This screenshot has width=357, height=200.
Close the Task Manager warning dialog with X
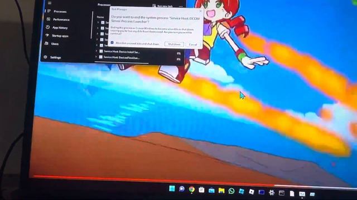pyautogui.click(x=201, y=11)
